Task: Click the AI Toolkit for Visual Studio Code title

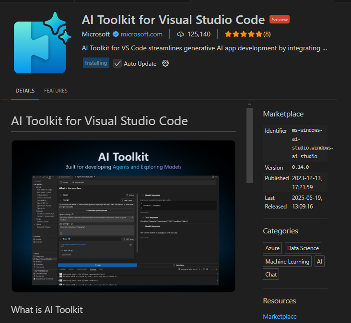Action: (x=173, y=20)
